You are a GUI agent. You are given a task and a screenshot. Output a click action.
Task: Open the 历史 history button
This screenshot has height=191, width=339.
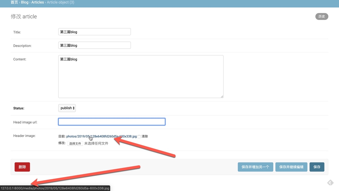(x=322, y=16)
